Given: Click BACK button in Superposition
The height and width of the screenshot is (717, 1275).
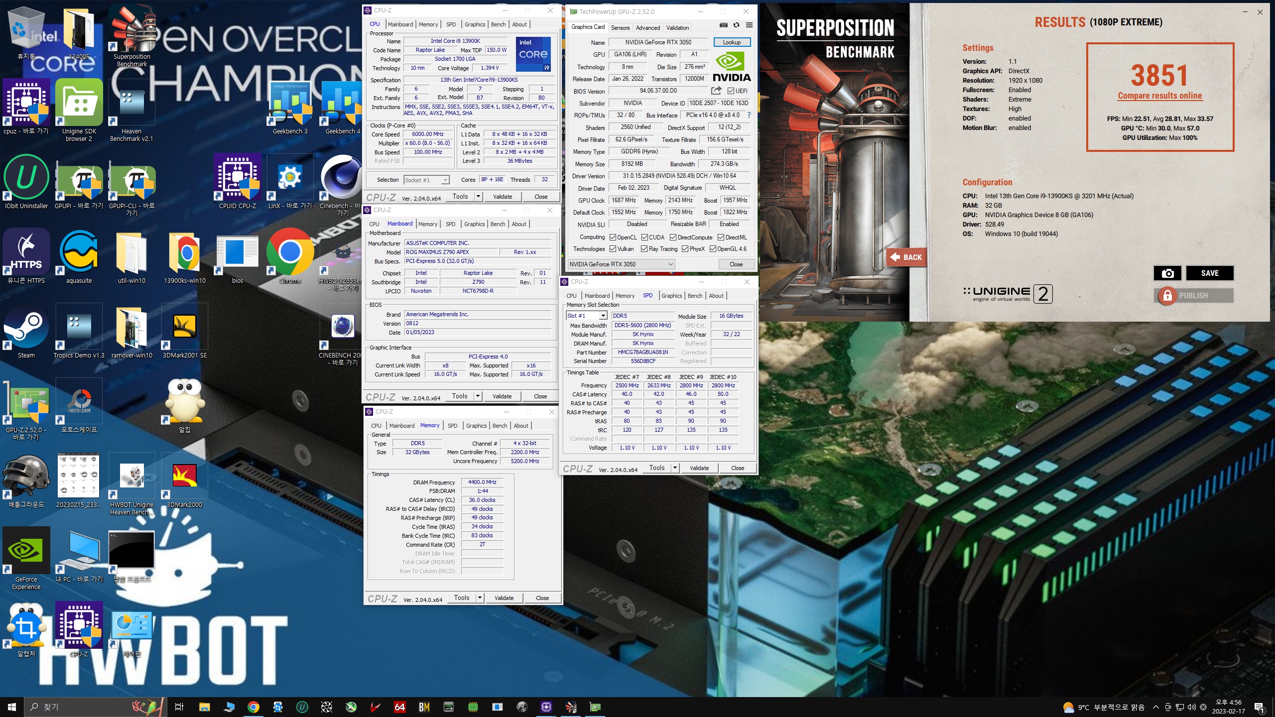Looking at the screenshot, I should 906,257.
